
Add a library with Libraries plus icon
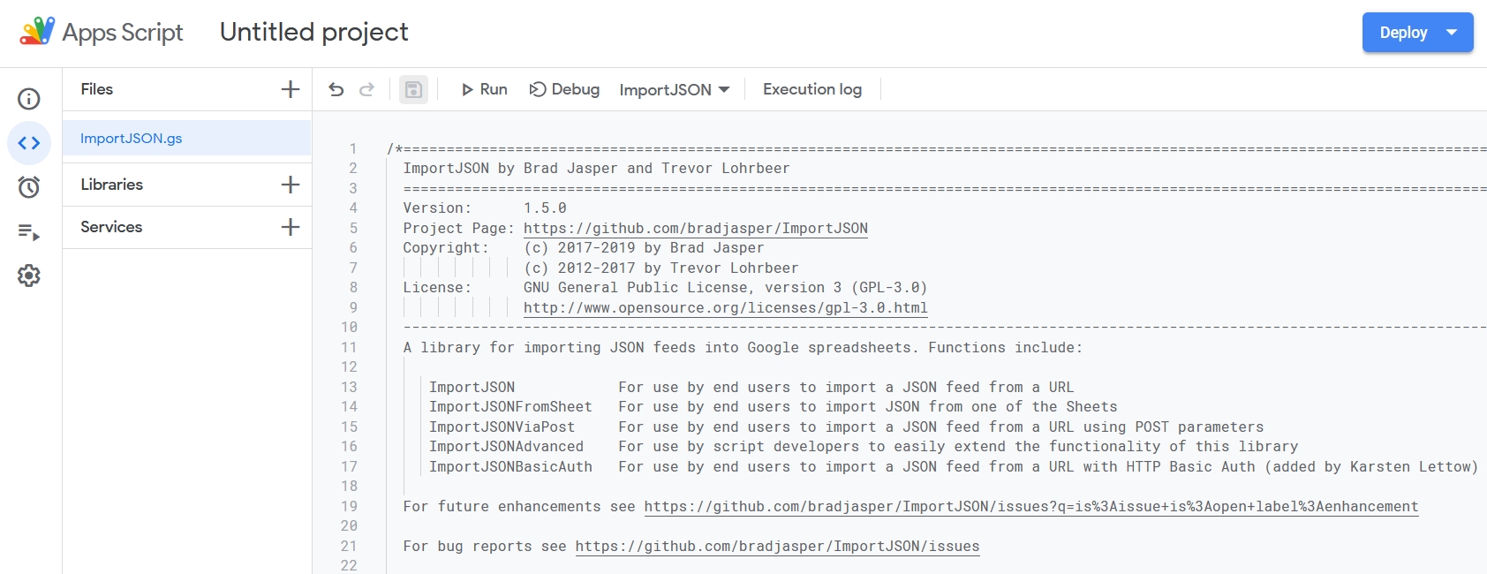point(290,185)
